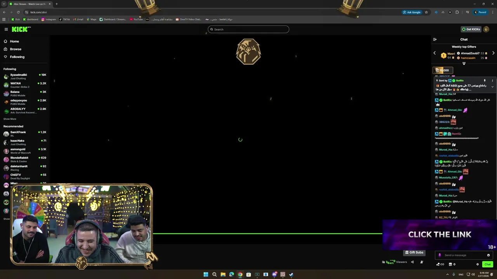
Task: Open the chat shop icon showing 0
Action: [452, 264]
